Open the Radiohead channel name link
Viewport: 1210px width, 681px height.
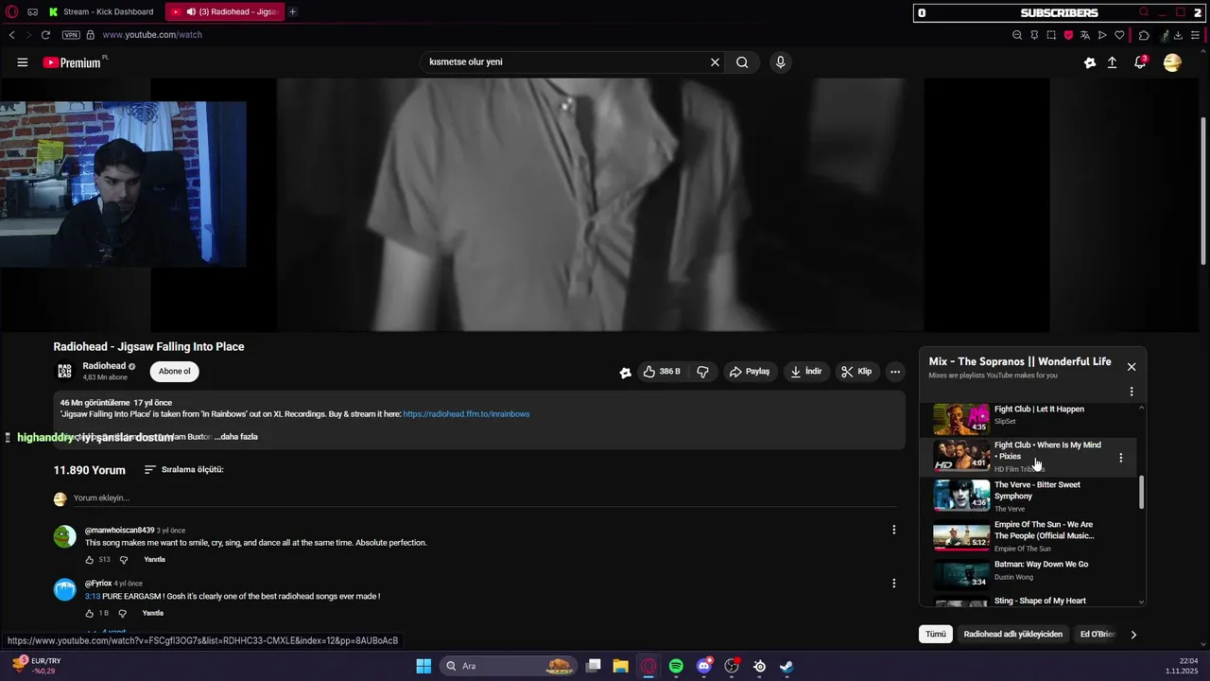[x=104, y=366]
